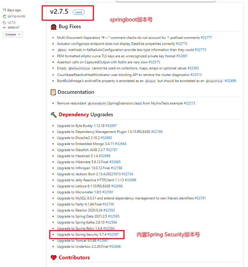The image size is (248, 267).
Task: Open Jackson Bom upgrade issue #32724
Action: tap(127, 174)
